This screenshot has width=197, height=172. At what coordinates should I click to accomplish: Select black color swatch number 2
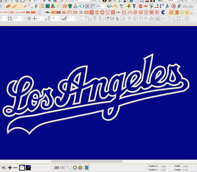coord(28,168)
